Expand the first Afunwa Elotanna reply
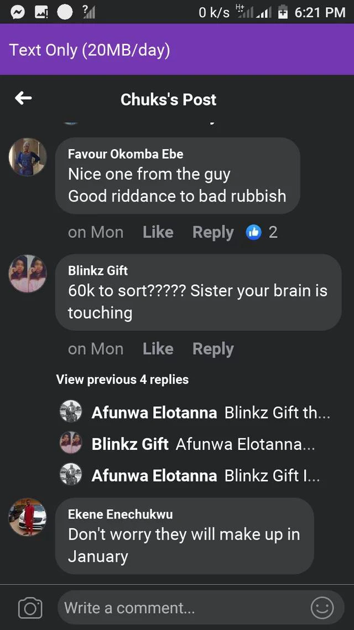354x630 pixels. coord(210,413)
